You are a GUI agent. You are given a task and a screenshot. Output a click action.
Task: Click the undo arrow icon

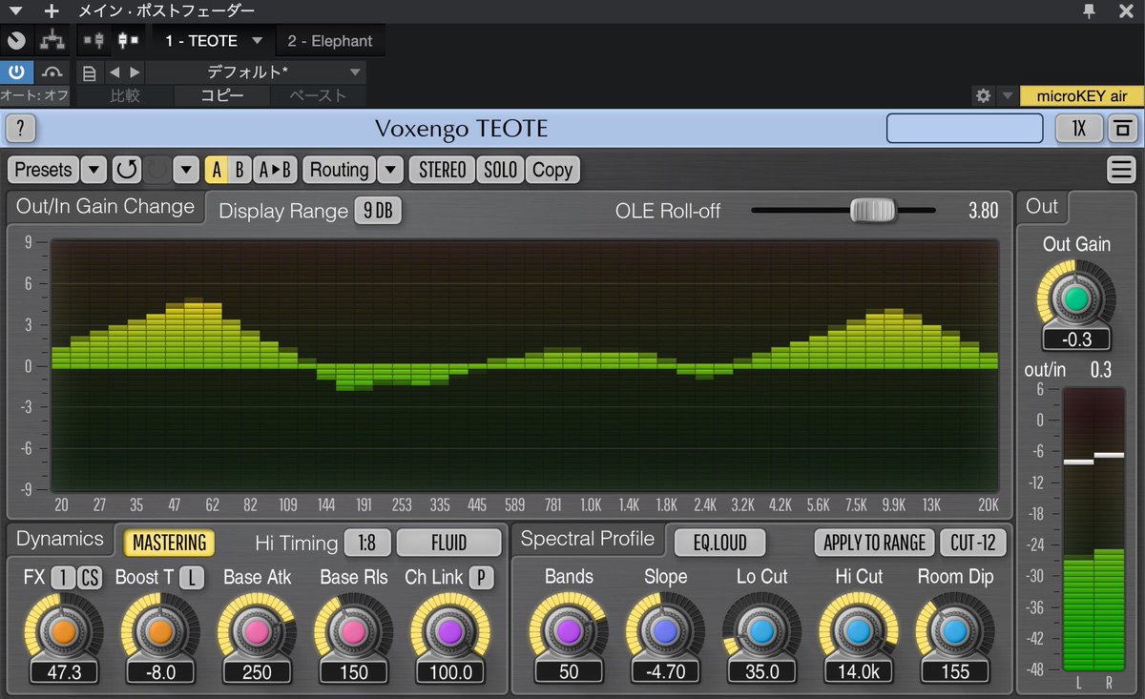coord(126,170)
